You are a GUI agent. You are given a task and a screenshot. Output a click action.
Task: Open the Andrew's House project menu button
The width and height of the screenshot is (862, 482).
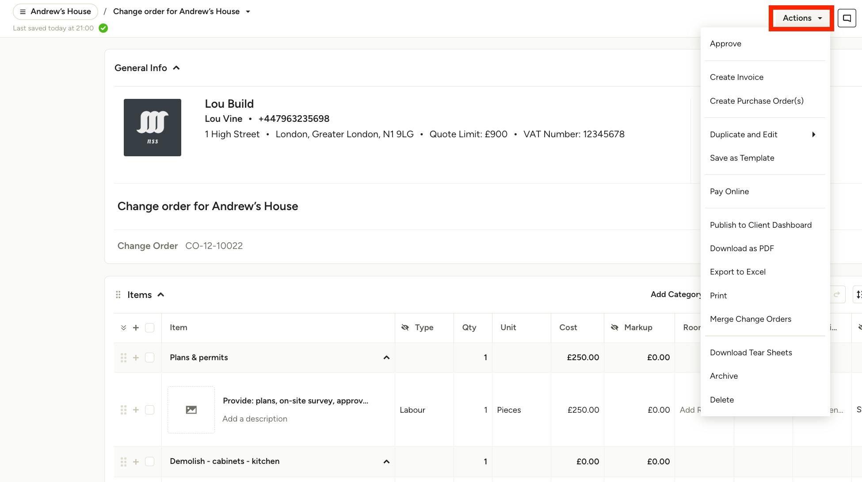tap(56, 11)
